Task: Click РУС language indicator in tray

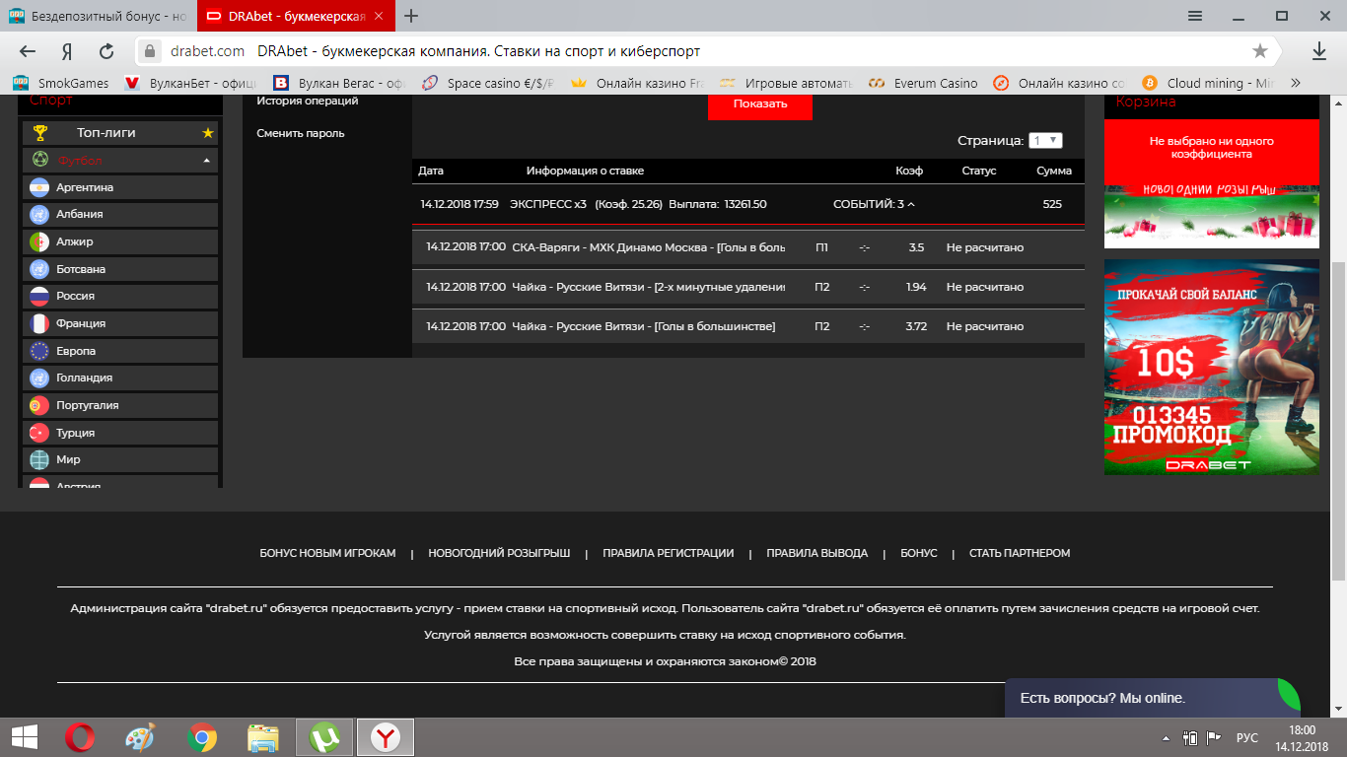Action: (1246, 737)
